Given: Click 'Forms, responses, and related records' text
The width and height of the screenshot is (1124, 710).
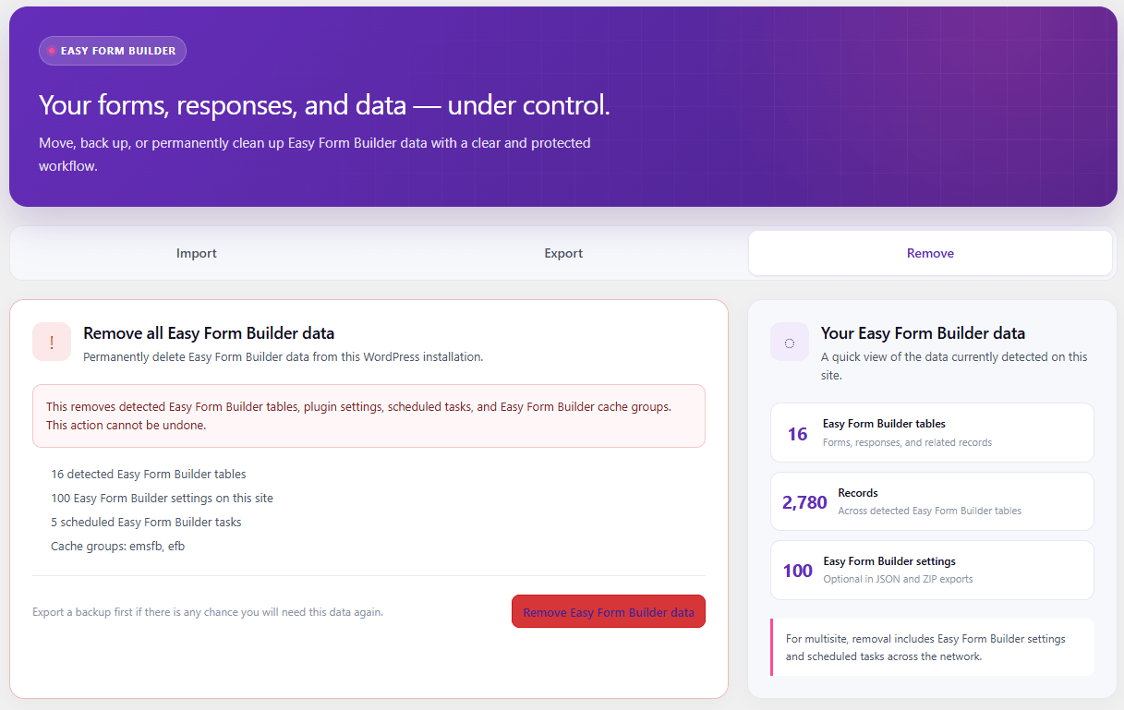Looking at the screenshot, I should (907, 442).
